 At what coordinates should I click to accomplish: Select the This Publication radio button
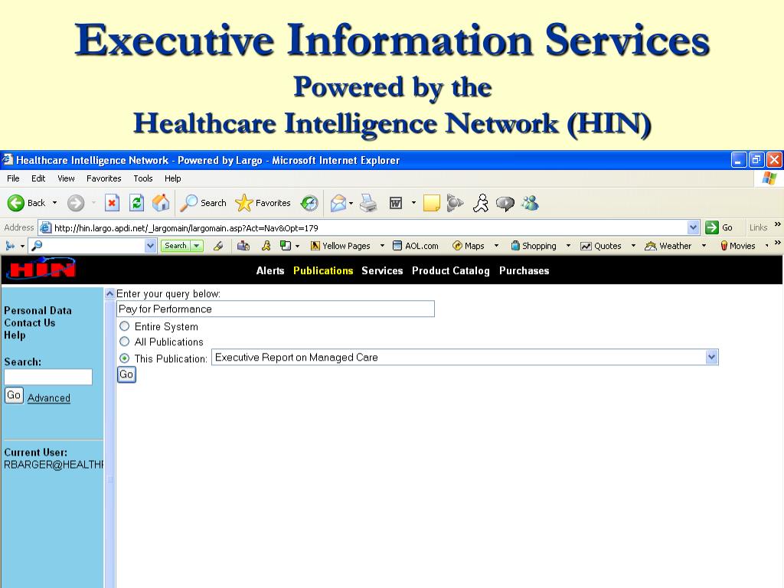[125, 358]
